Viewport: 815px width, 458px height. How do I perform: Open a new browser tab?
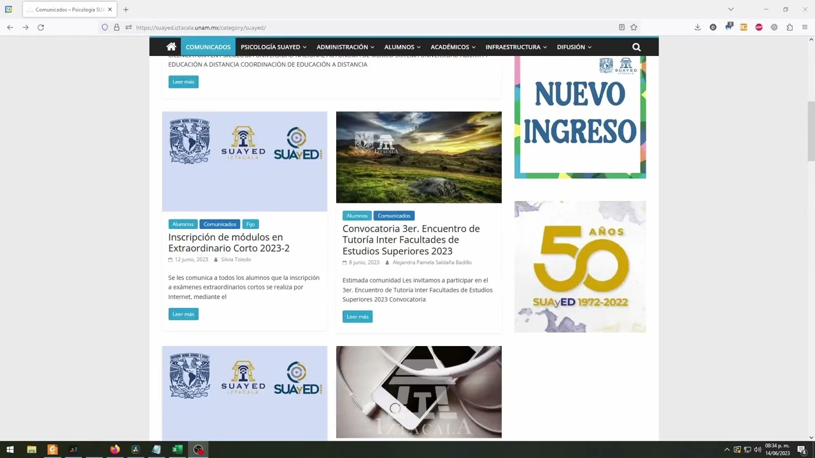pos(125,10)
